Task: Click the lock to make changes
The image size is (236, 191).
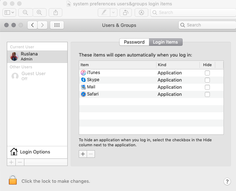Action: 13,180
